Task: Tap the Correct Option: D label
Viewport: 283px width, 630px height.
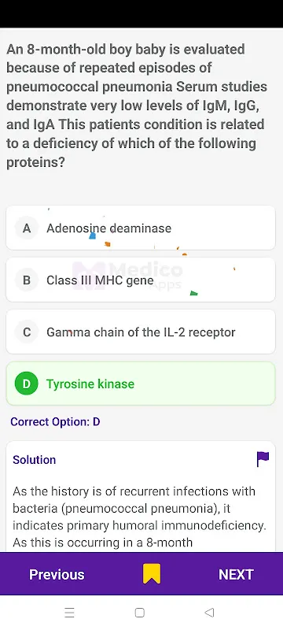Action: point(55,422)
